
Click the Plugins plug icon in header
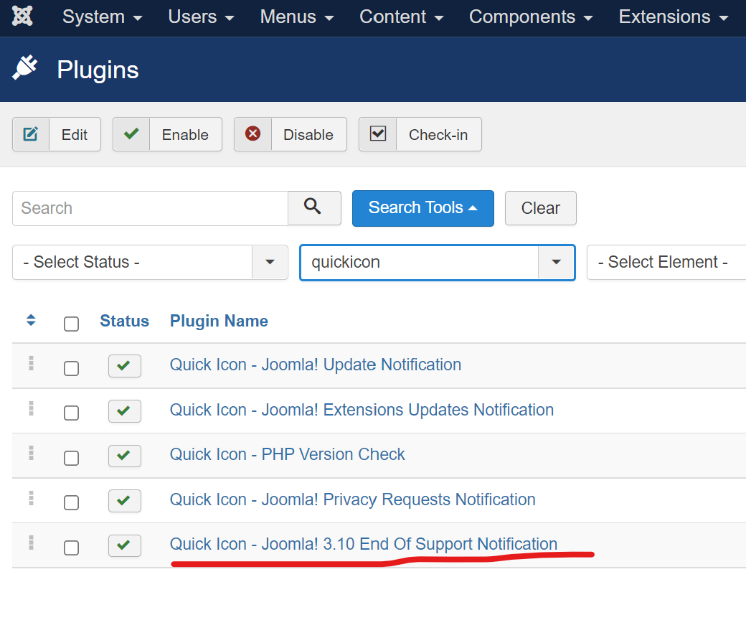[x=24, y=67]
